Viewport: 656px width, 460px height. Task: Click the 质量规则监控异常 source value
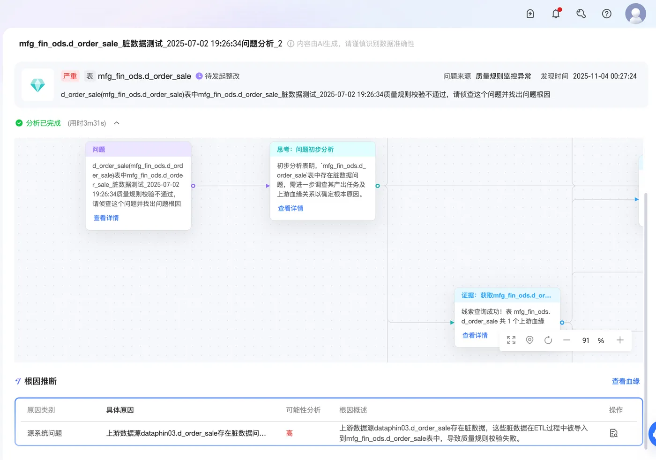[x=503, y=76]
